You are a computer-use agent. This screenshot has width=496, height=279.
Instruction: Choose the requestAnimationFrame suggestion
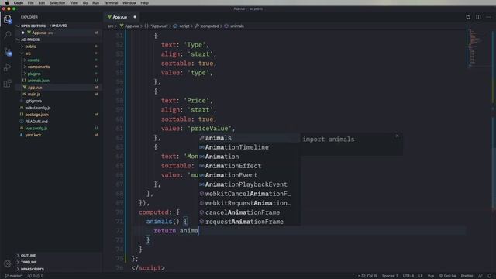250,222
